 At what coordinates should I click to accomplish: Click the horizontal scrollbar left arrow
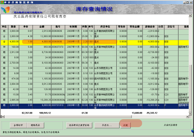pyautogui.click(x=3, y=117)
